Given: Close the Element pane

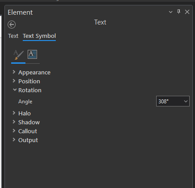Looking at the screenshot, I should 187,12.
